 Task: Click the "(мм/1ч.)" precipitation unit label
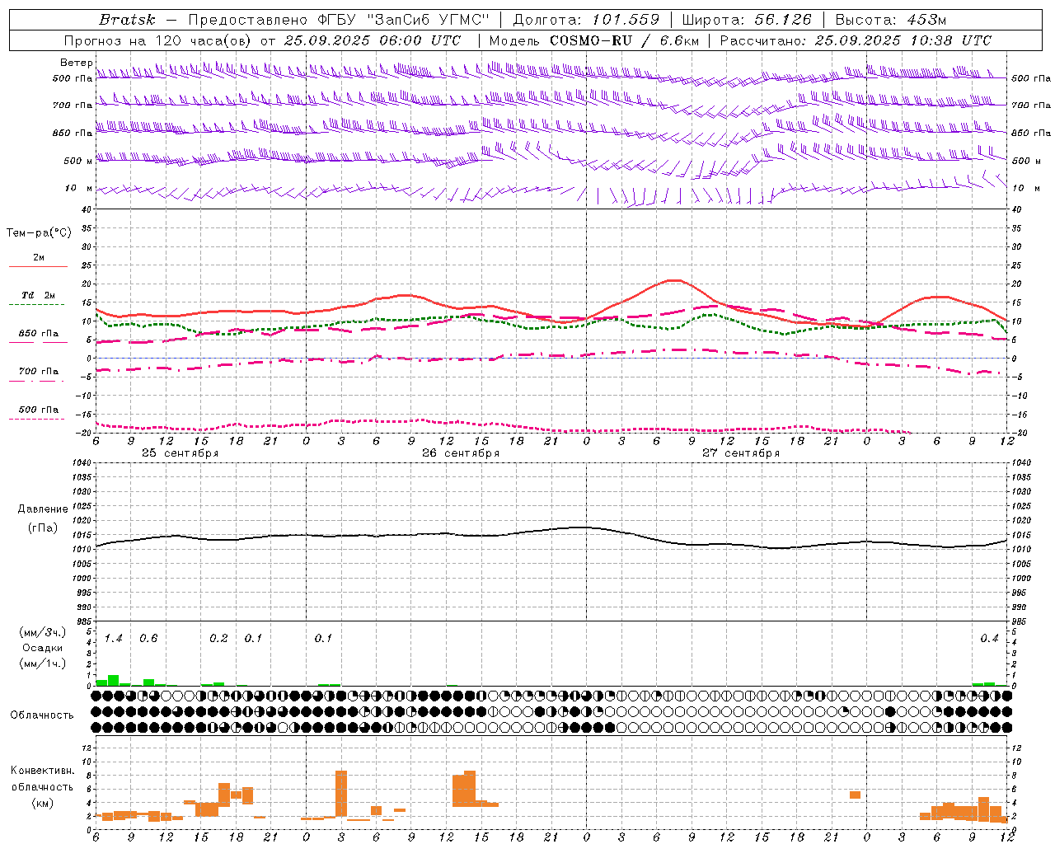[42, 663]
